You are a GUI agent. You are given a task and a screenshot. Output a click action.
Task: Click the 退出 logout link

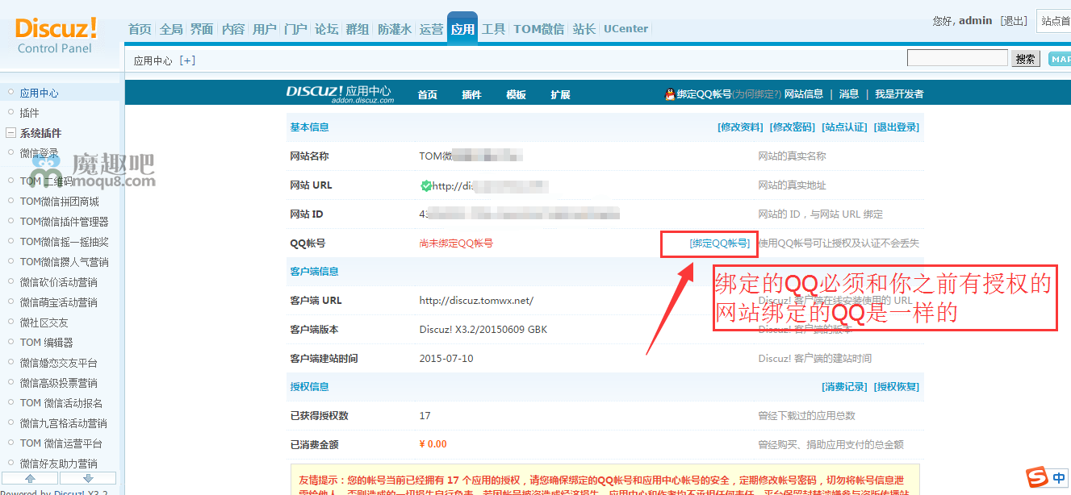[x=1014, y=21]
